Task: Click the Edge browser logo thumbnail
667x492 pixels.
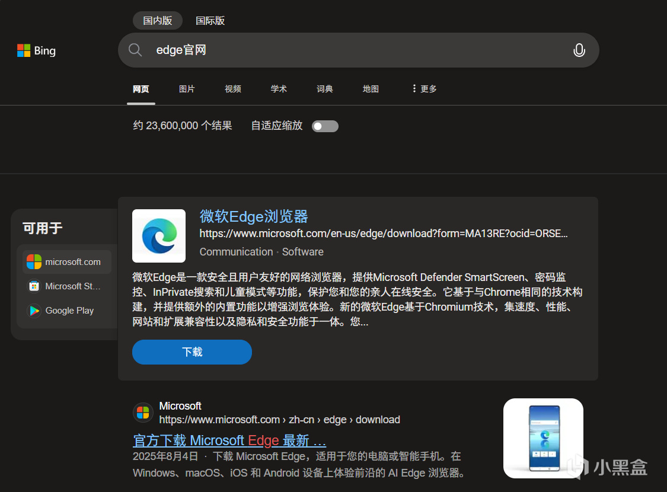Action: pos(159,235)
